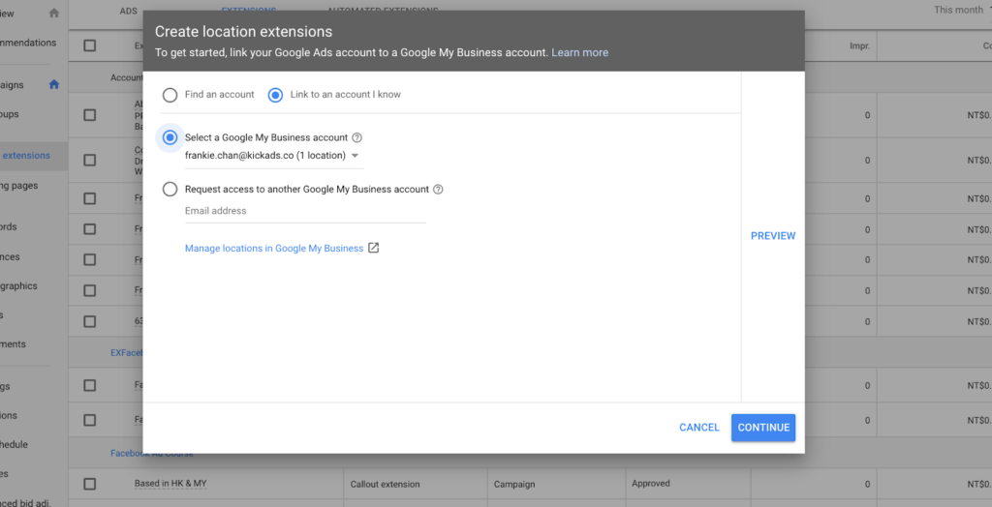Click the Email address input field
The width and height of the screenshot is (992, 507).
coord(305,211)
